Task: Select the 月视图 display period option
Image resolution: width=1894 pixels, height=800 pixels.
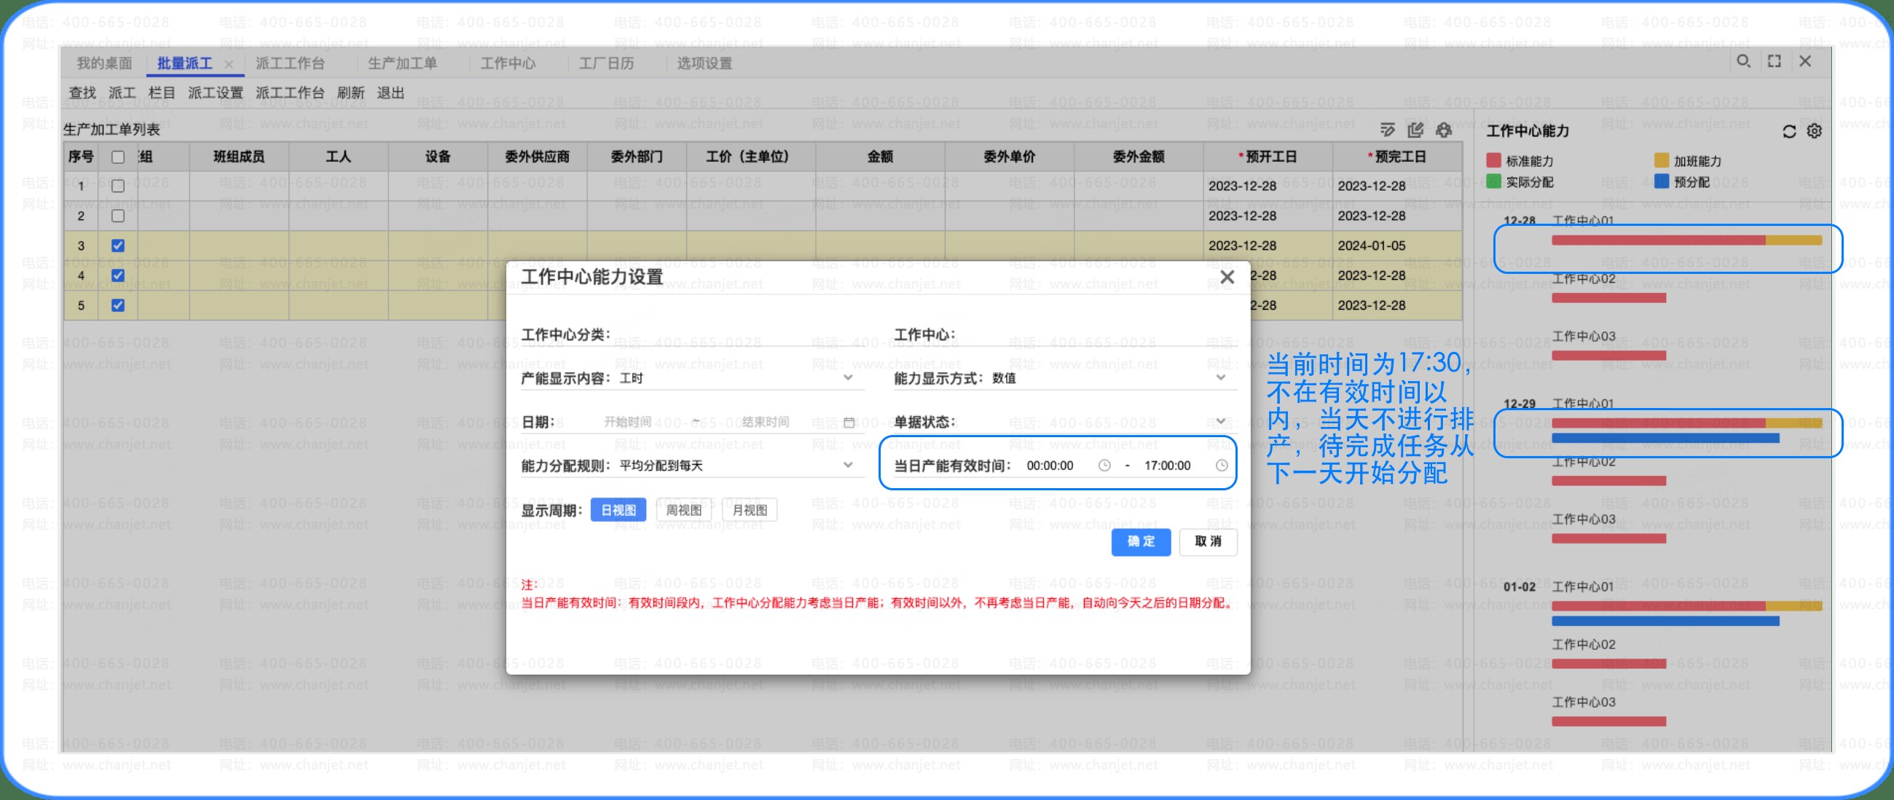Action: pos(750,510)
